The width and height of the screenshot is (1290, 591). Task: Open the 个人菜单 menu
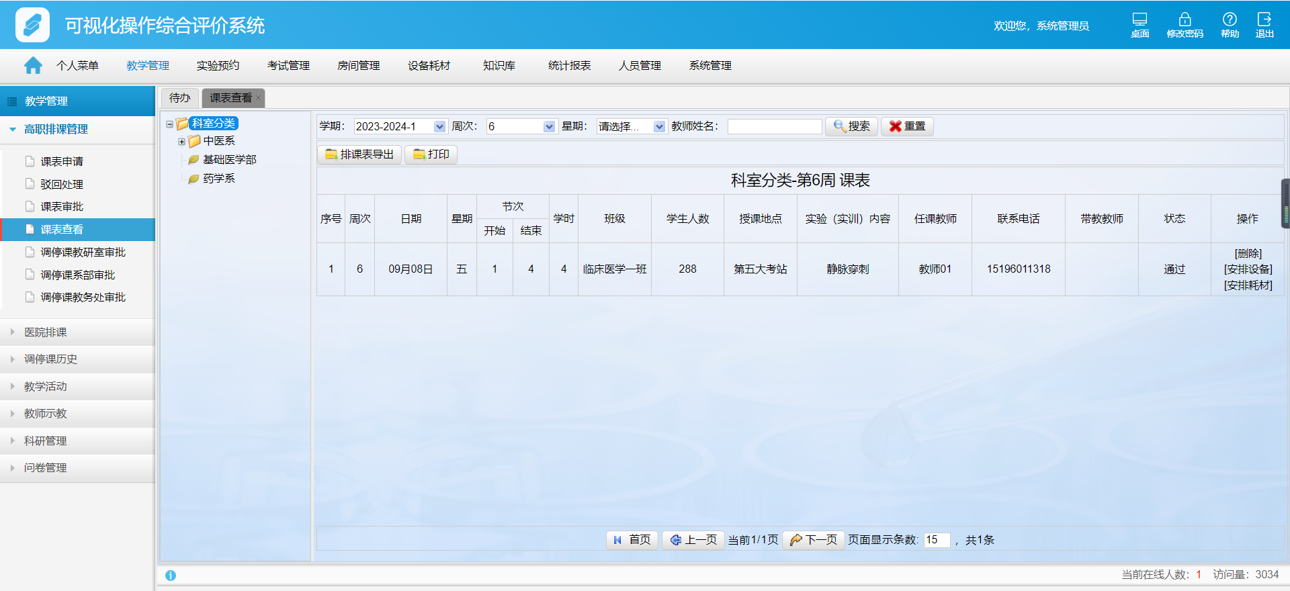[77, 65]
